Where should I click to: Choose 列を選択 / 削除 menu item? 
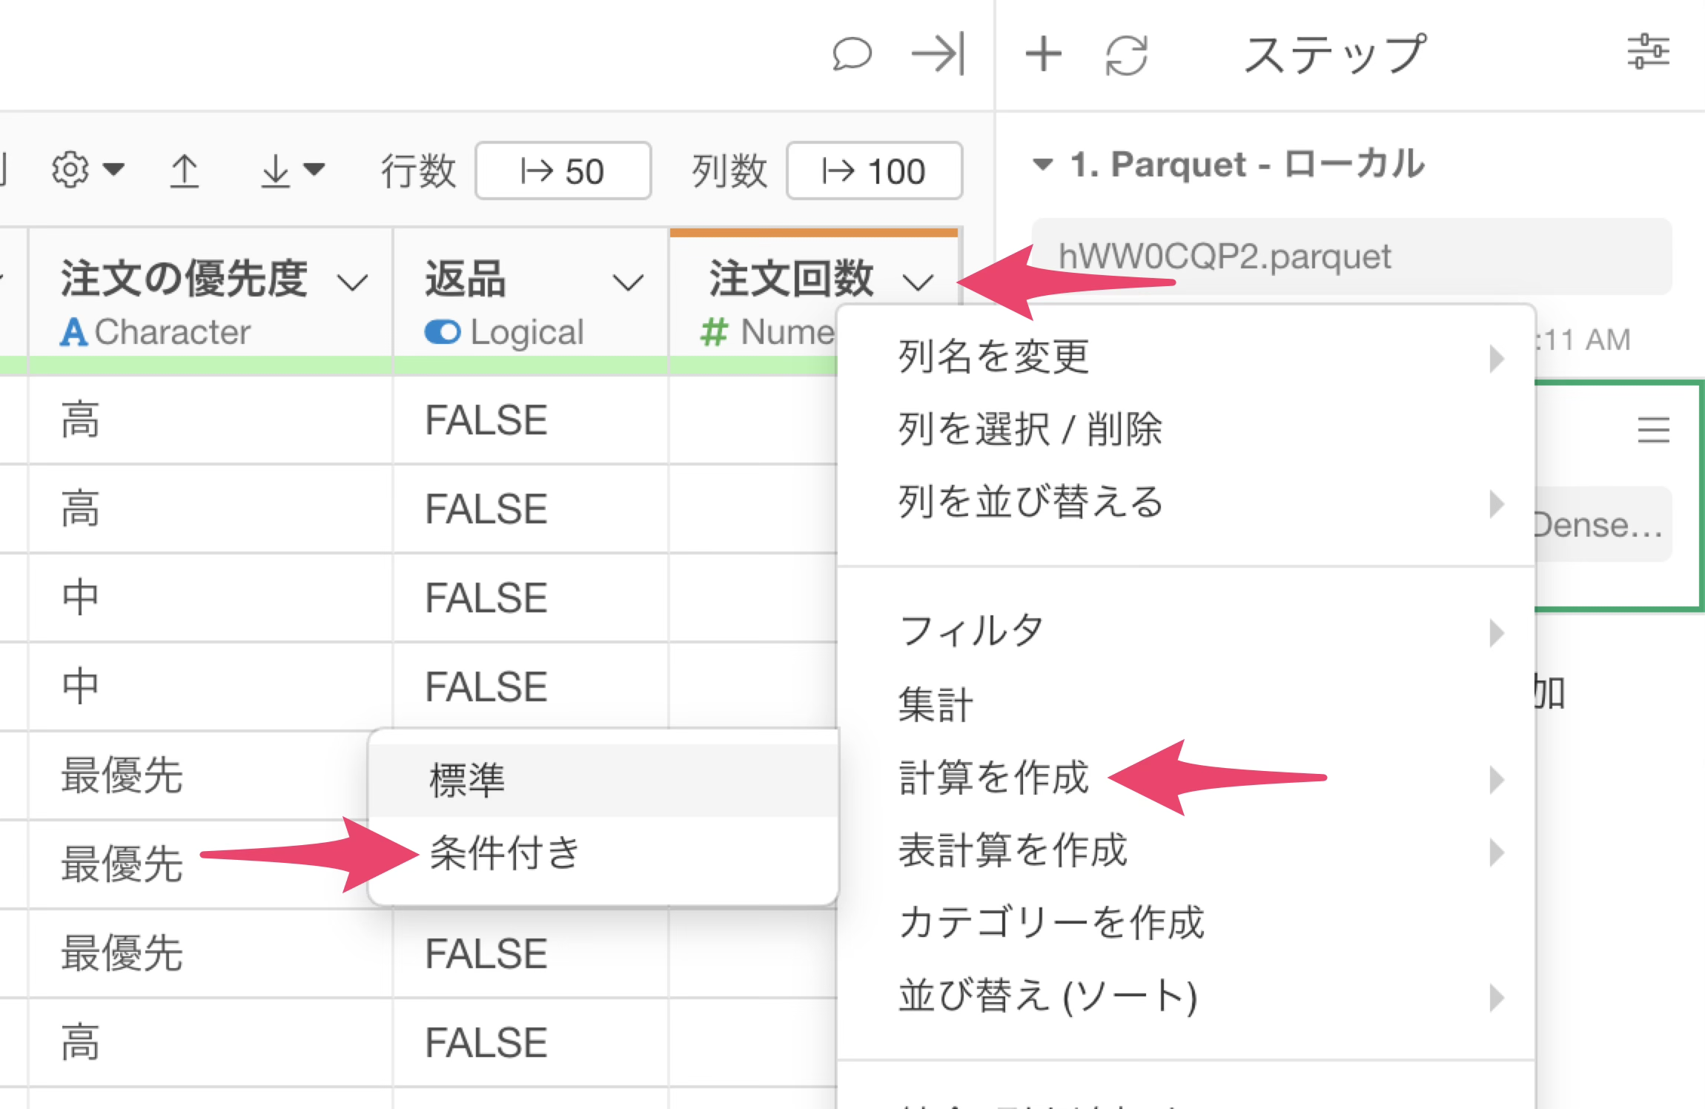(1186, 429)
